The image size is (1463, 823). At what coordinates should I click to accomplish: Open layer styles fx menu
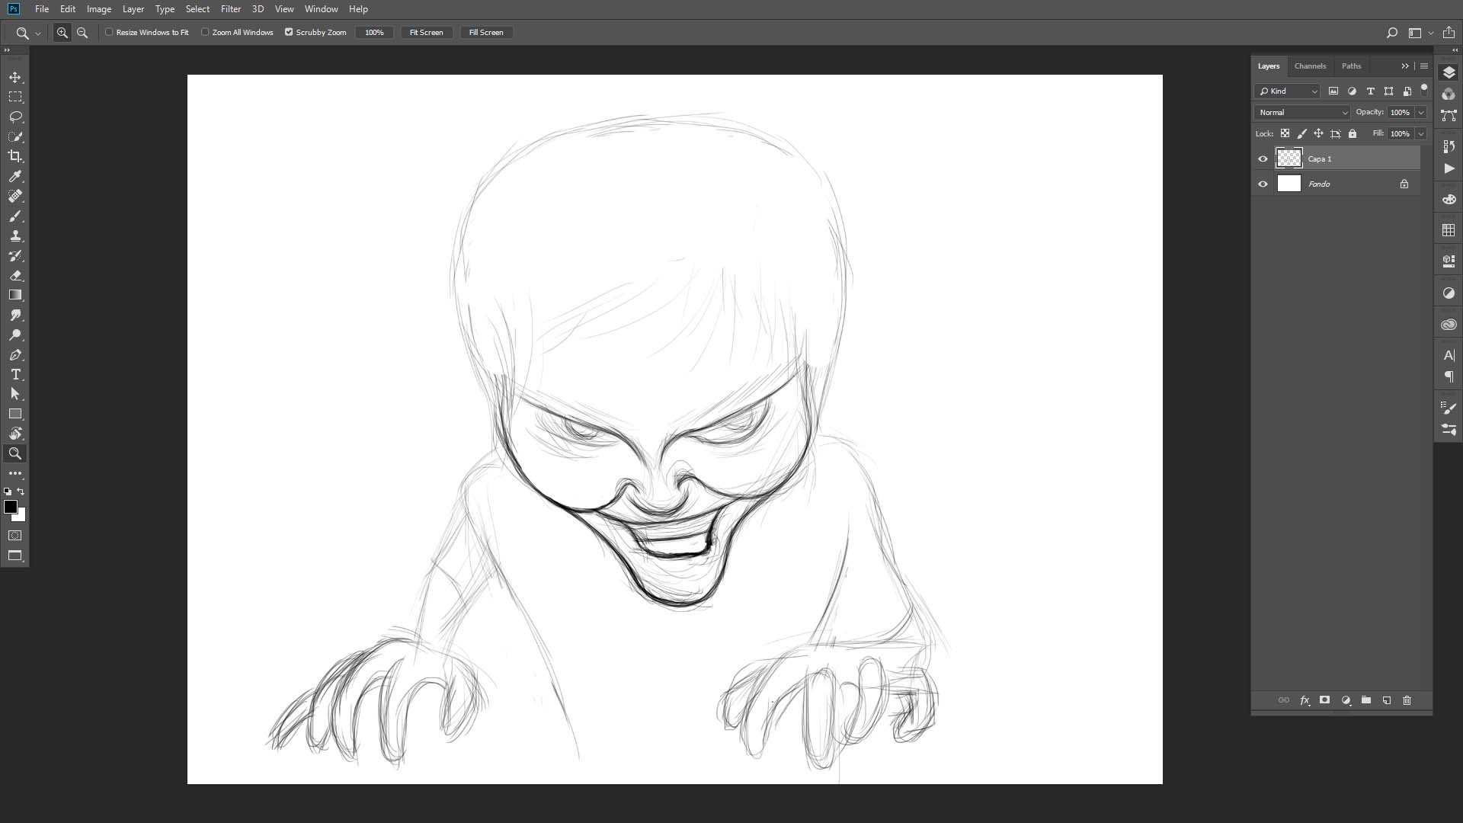(x=1305, y=700)
